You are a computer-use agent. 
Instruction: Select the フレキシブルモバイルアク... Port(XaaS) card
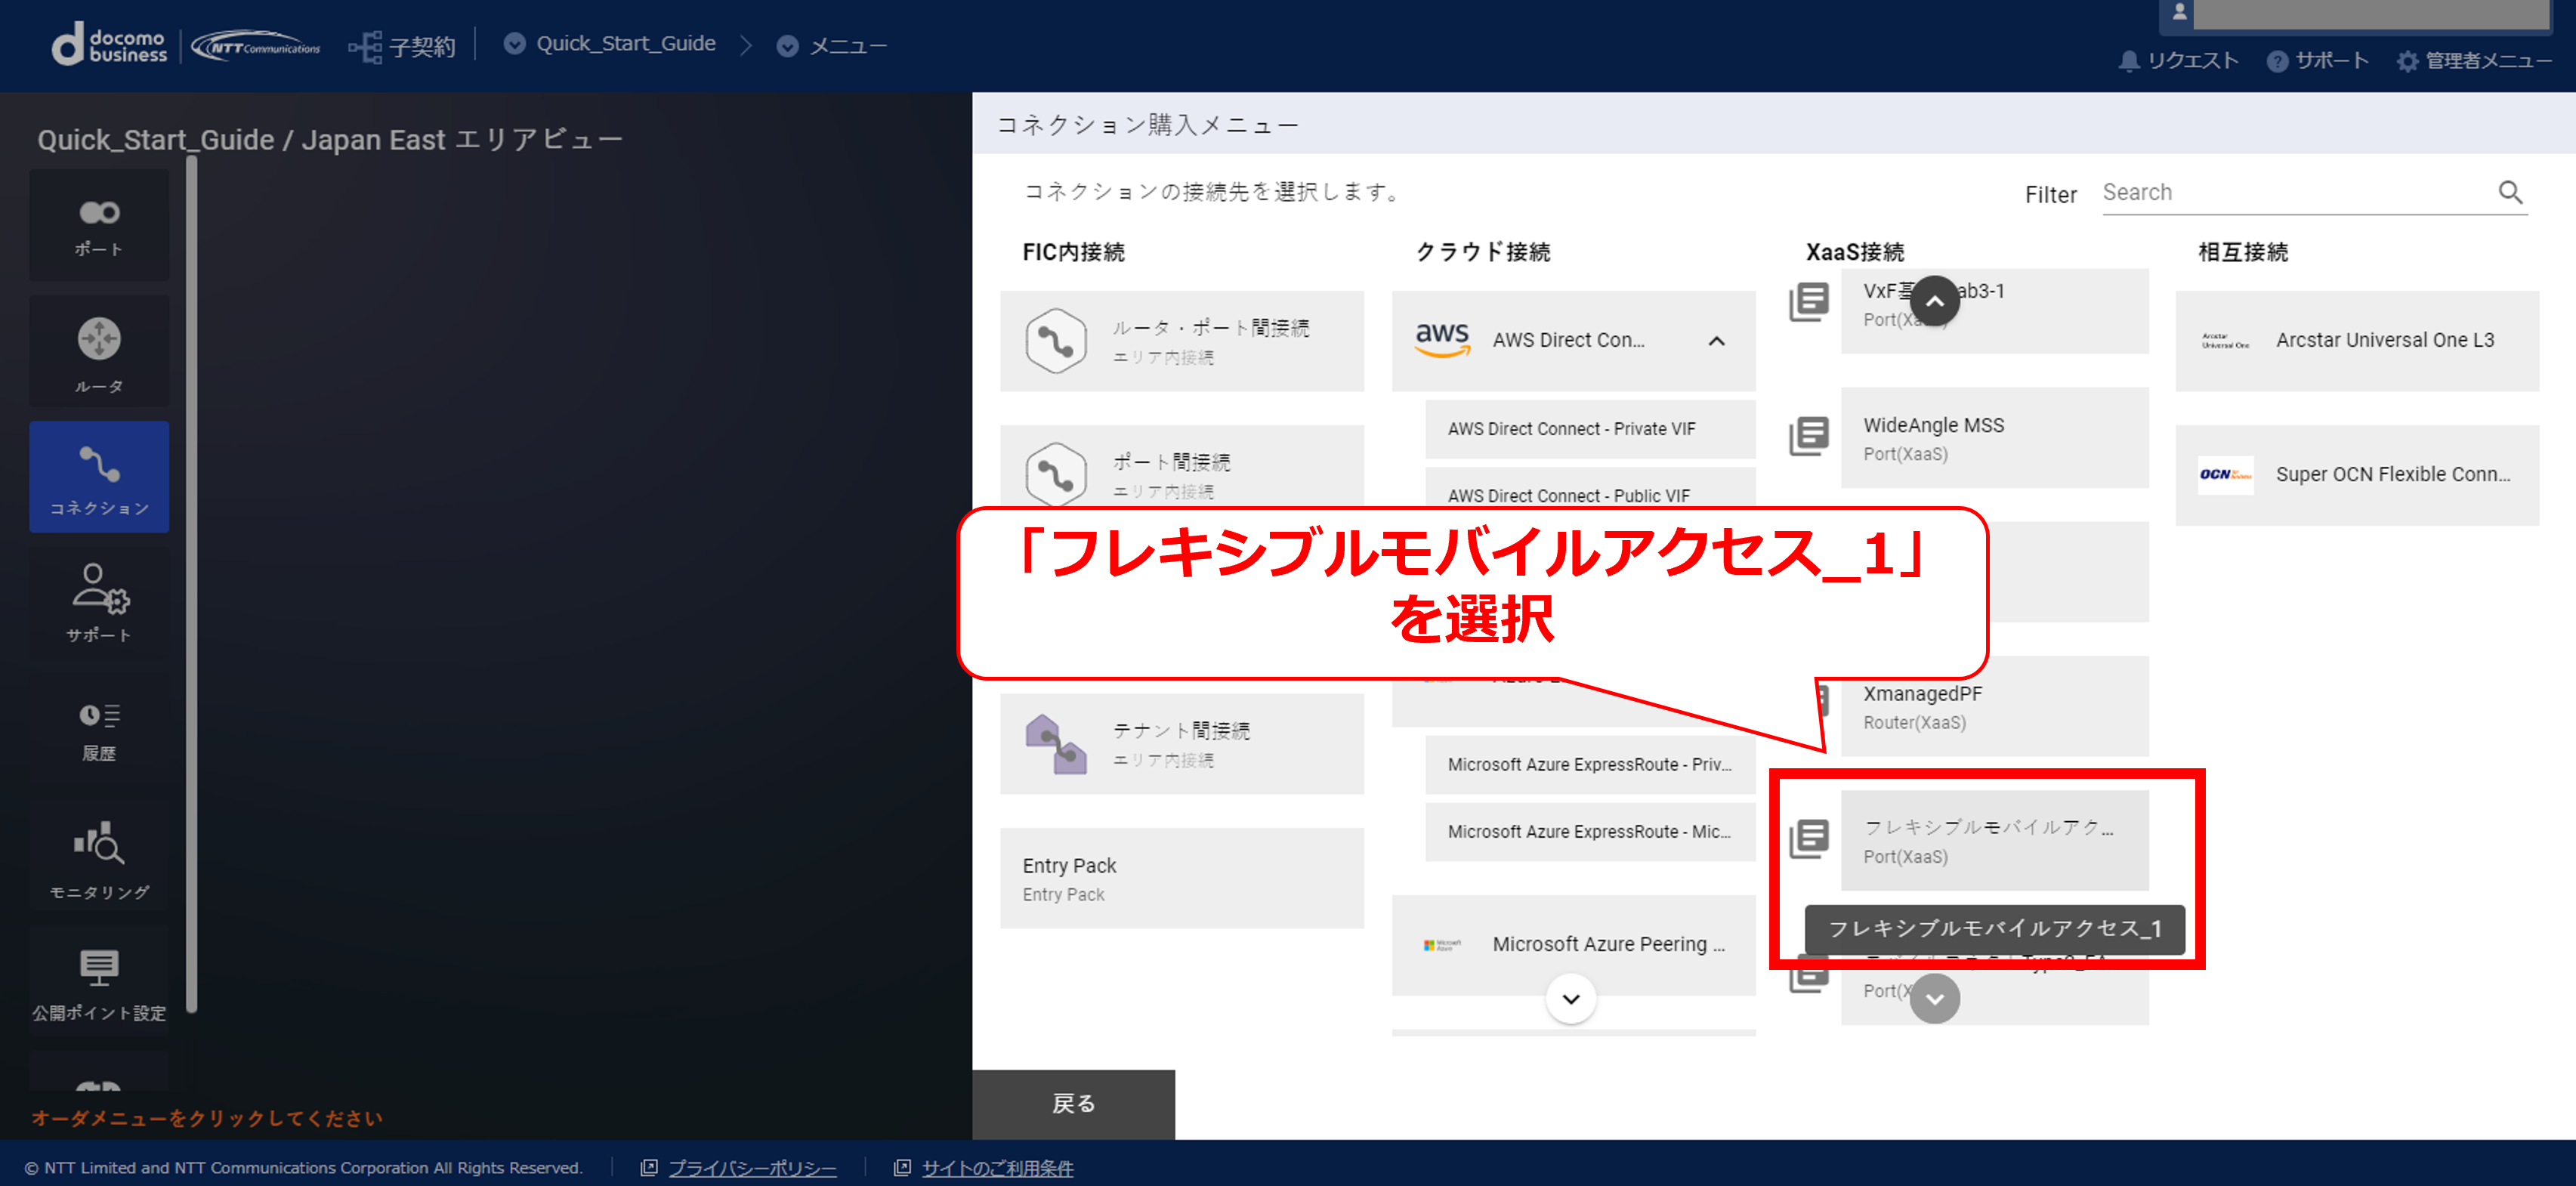[1994, 840]
